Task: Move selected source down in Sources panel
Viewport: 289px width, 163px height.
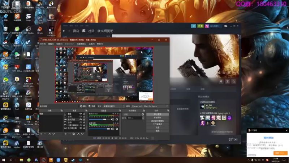Action: pos(82,134)
